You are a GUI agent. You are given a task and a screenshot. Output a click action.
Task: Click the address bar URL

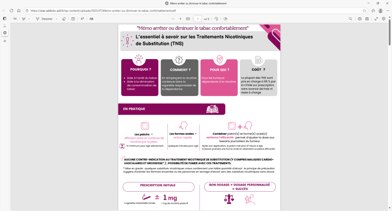tap(103, 11)
